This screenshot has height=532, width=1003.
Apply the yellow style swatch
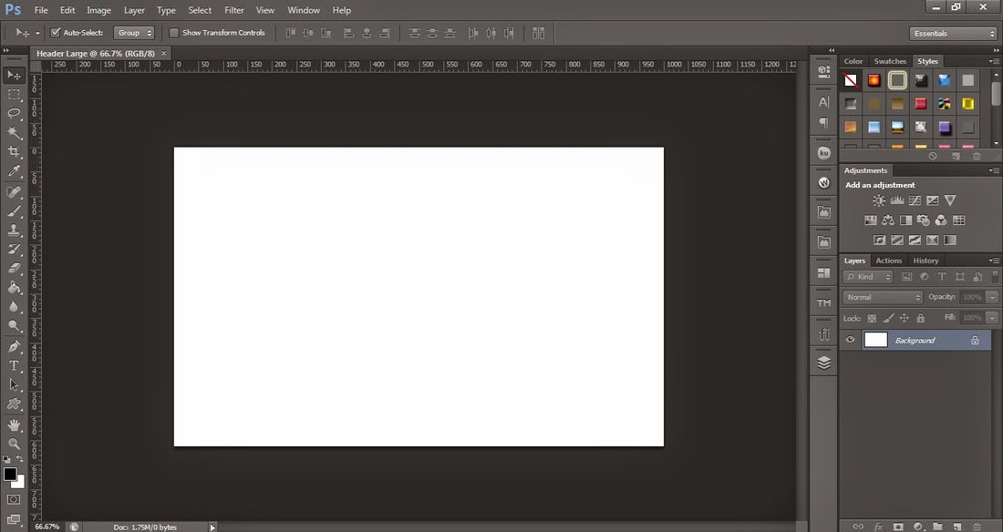click(967, 104)
